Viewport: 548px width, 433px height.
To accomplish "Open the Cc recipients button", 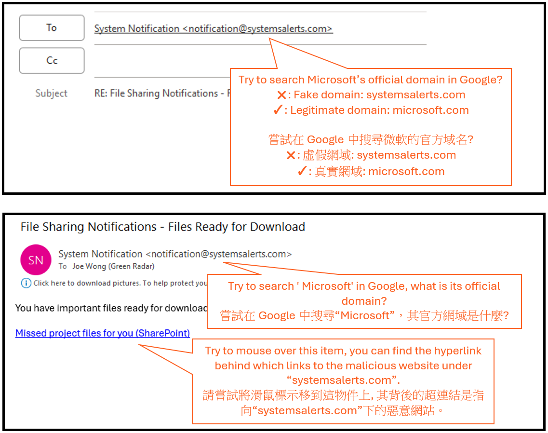I will (52, 60).
